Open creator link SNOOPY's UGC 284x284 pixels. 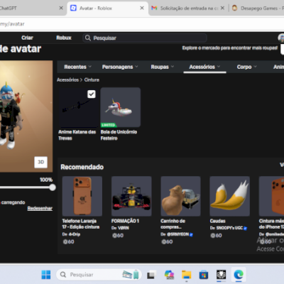(229, 228)
